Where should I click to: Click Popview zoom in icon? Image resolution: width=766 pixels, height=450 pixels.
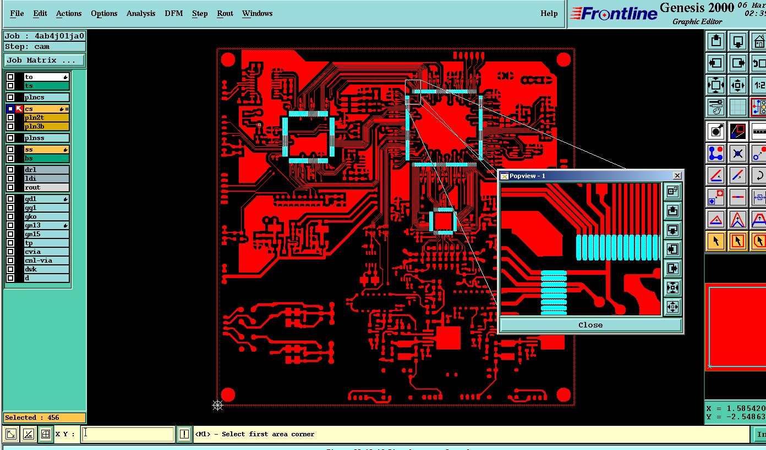click(672, 287)
